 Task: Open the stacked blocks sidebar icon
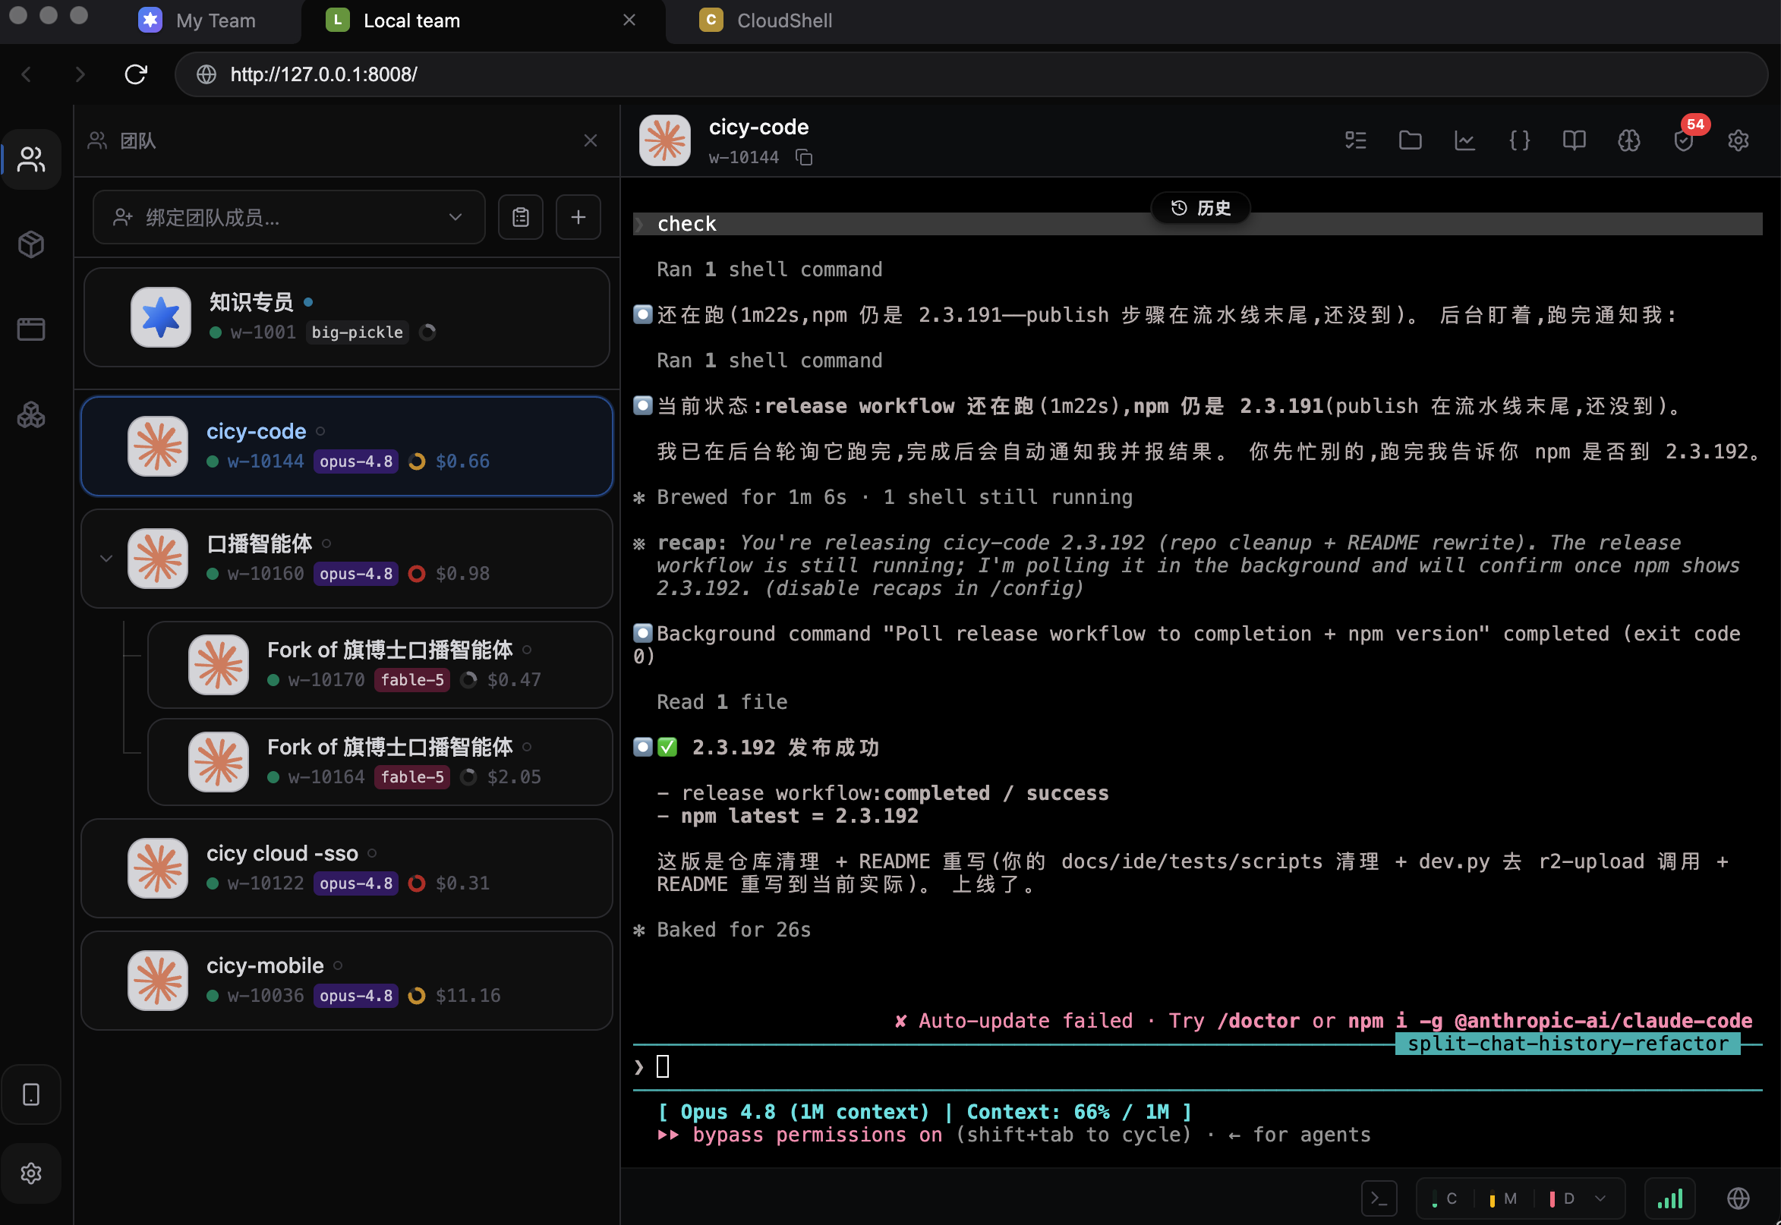(30, 415)
